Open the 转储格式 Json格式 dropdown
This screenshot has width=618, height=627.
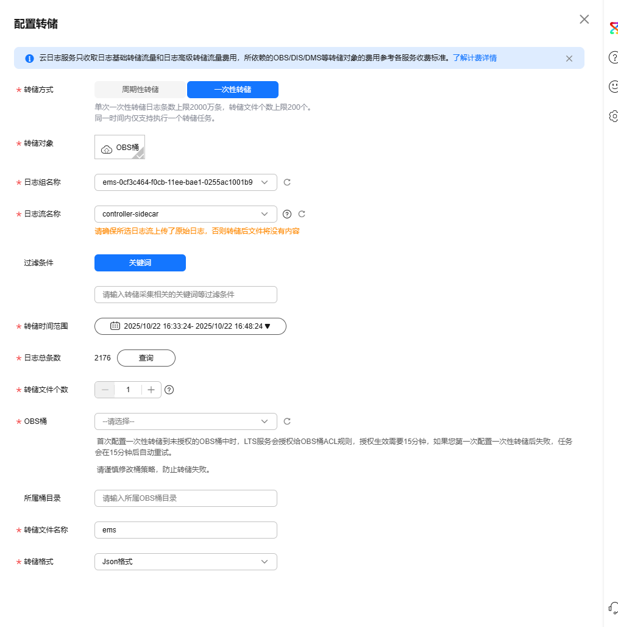186,562
